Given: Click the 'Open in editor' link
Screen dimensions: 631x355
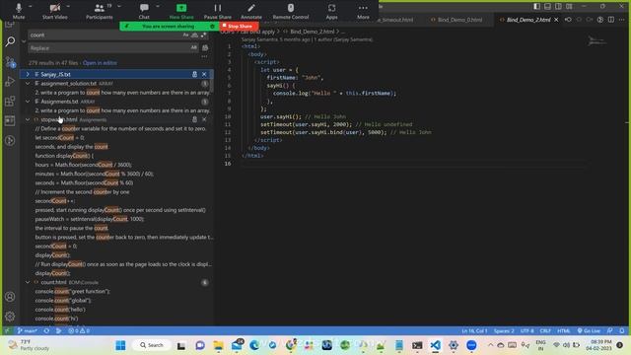Looking at the screenshot, I should click(x=100, y=63).
